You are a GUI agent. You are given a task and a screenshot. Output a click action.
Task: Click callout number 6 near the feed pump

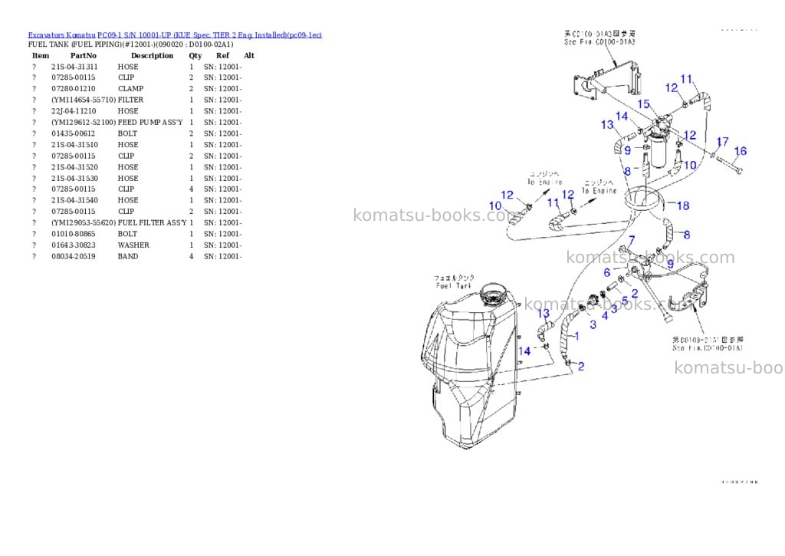coord(607,272)
